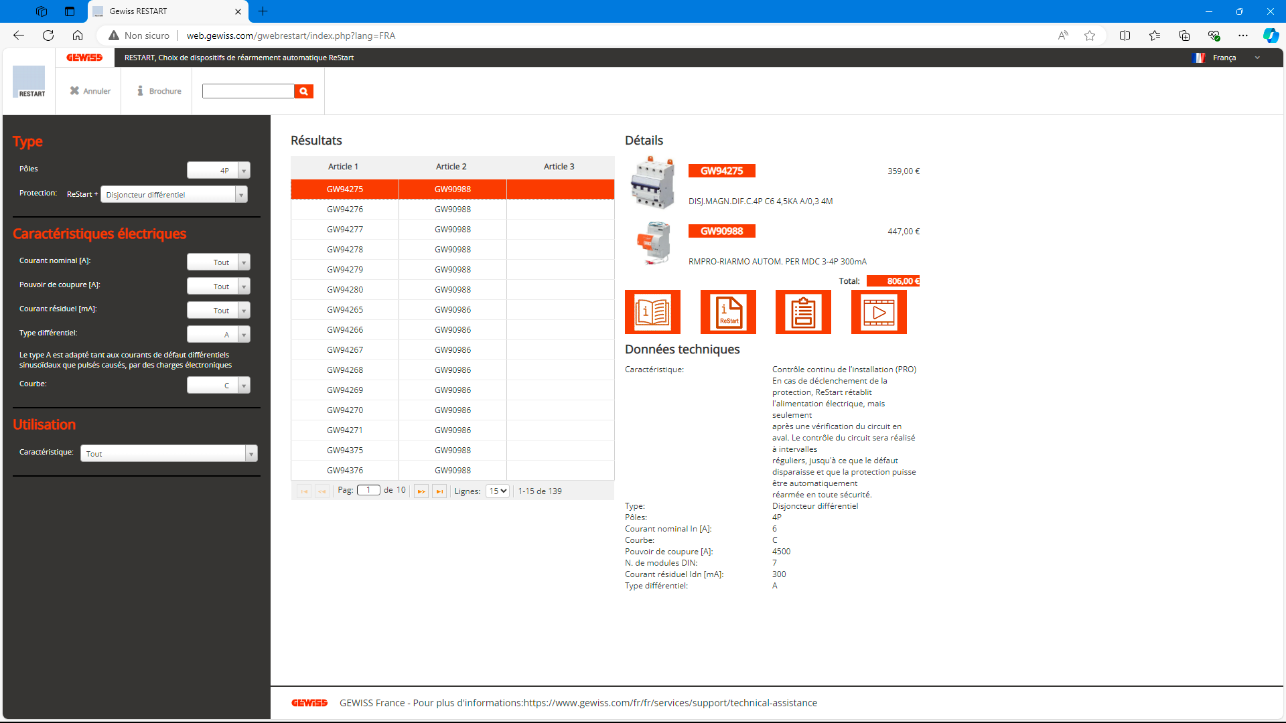Select result row GW94276
Screen dimensions: 1286x723
pos(453,210)
